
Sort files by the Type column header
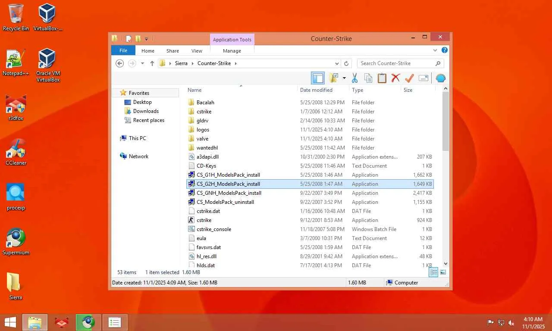pos(375,90)
